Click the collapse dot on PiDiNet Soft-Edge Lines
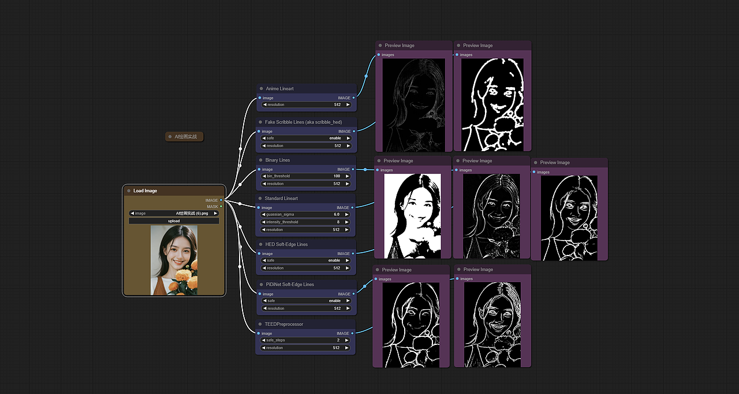This screenshot has width=739, height=394. click(261, 284)
